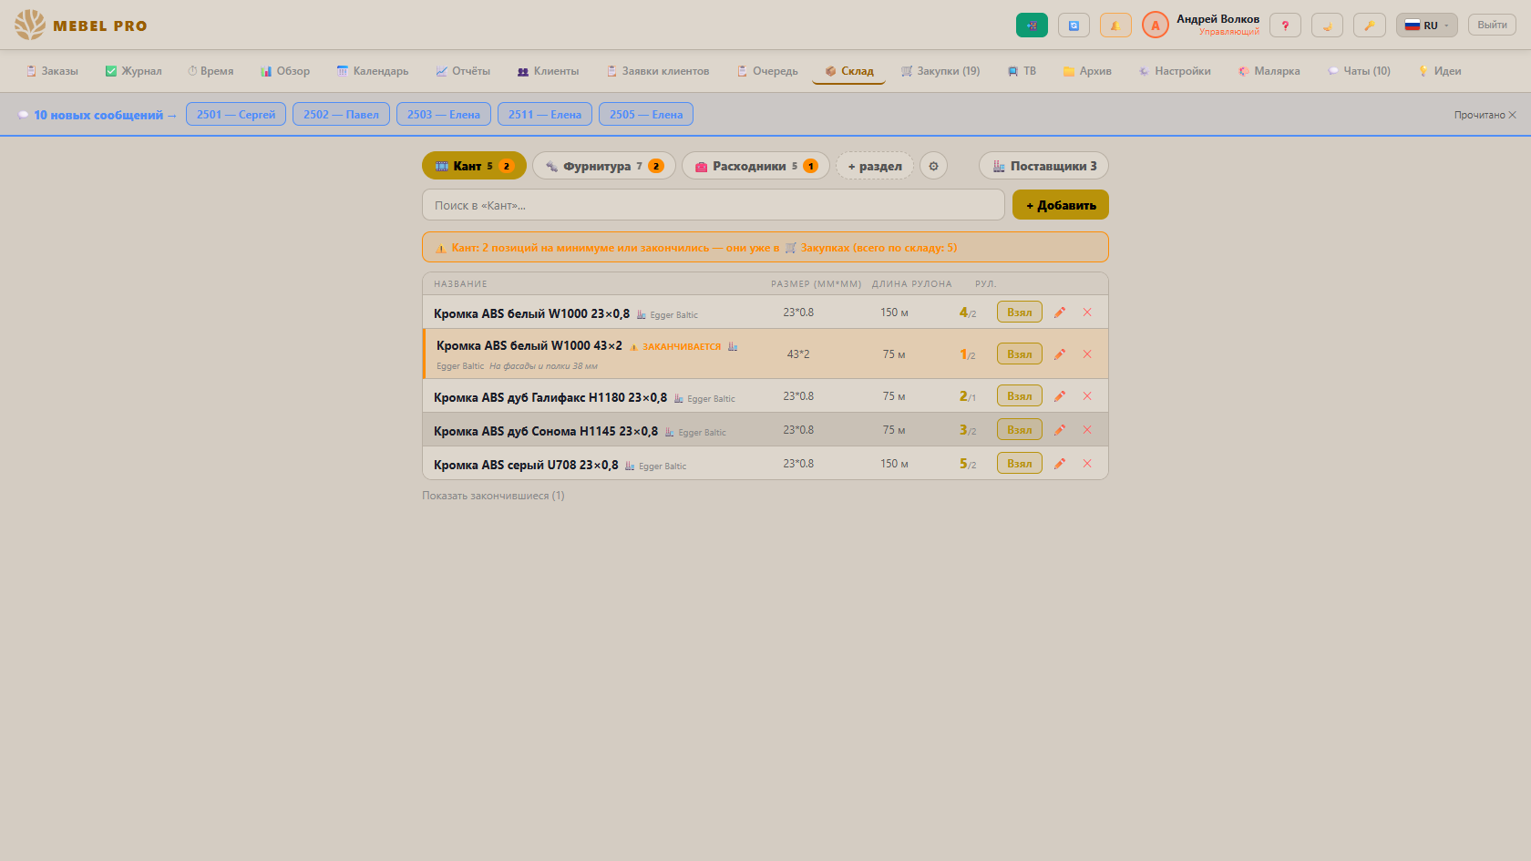Edit Кромка ABS белый W1000 43×2
The image size is (1531, 861).
(x=1060, y=354)
